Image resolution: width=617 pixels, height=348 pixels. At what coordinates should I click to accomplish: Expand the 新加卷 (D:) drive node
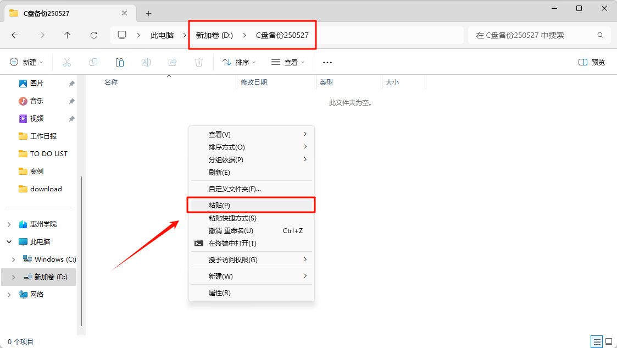(13, 277)
